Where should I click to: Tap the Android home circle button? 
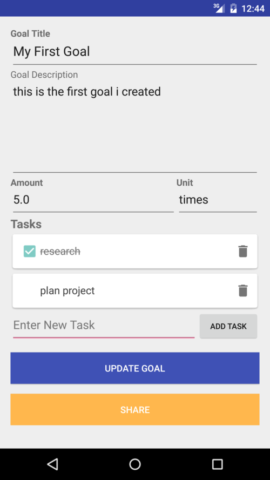pos(135,464)
